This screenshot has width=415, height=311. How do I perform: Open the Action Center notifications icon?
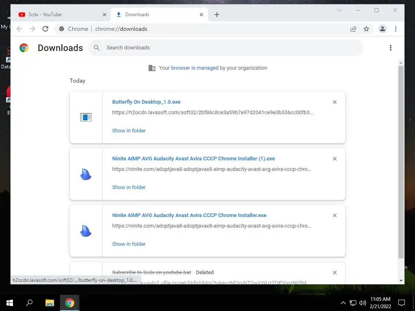402,303
